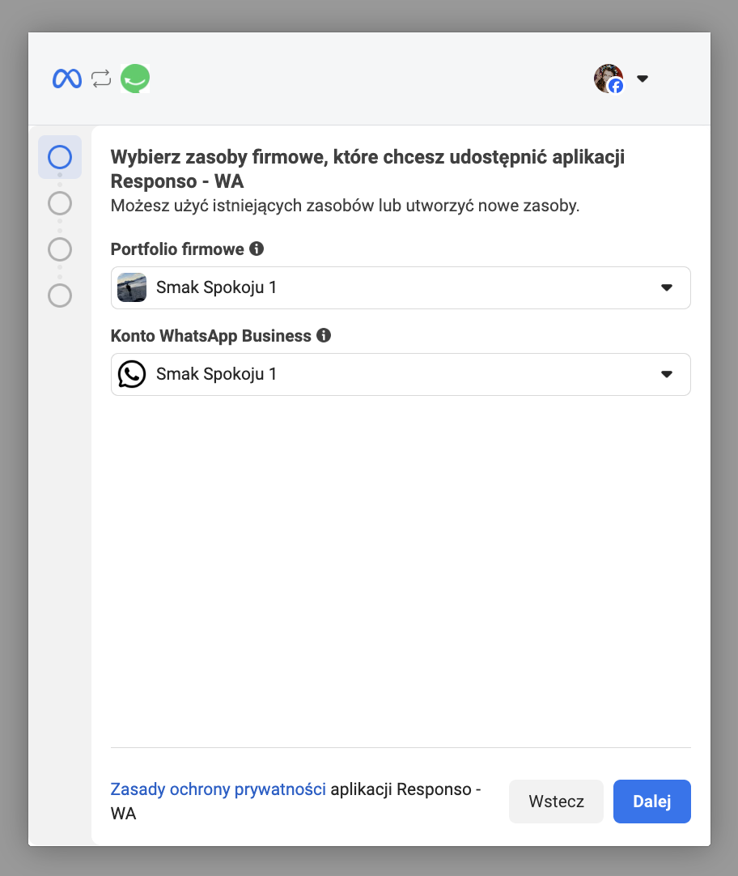Select the second step indicator circle
Image resolution: width=738 pixels, height=876 pixels.
coord(60,202)
